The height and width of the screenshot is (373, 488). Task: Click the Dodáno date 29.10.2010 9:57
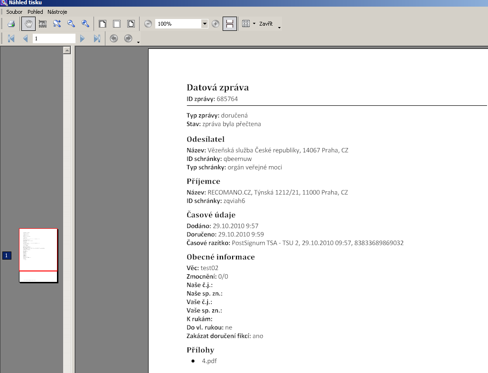click(235, 226)
